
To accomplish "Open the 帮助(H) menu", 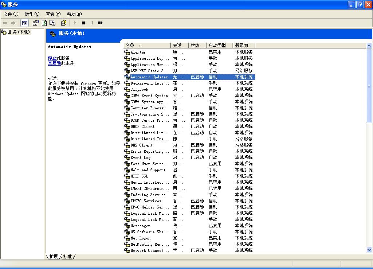I will pyautogui.click(x=74, y=14).
